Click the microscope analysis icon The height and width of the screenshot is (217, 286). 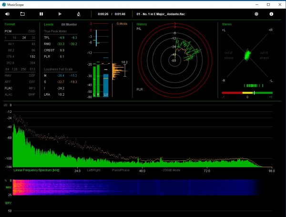point(79,14)
